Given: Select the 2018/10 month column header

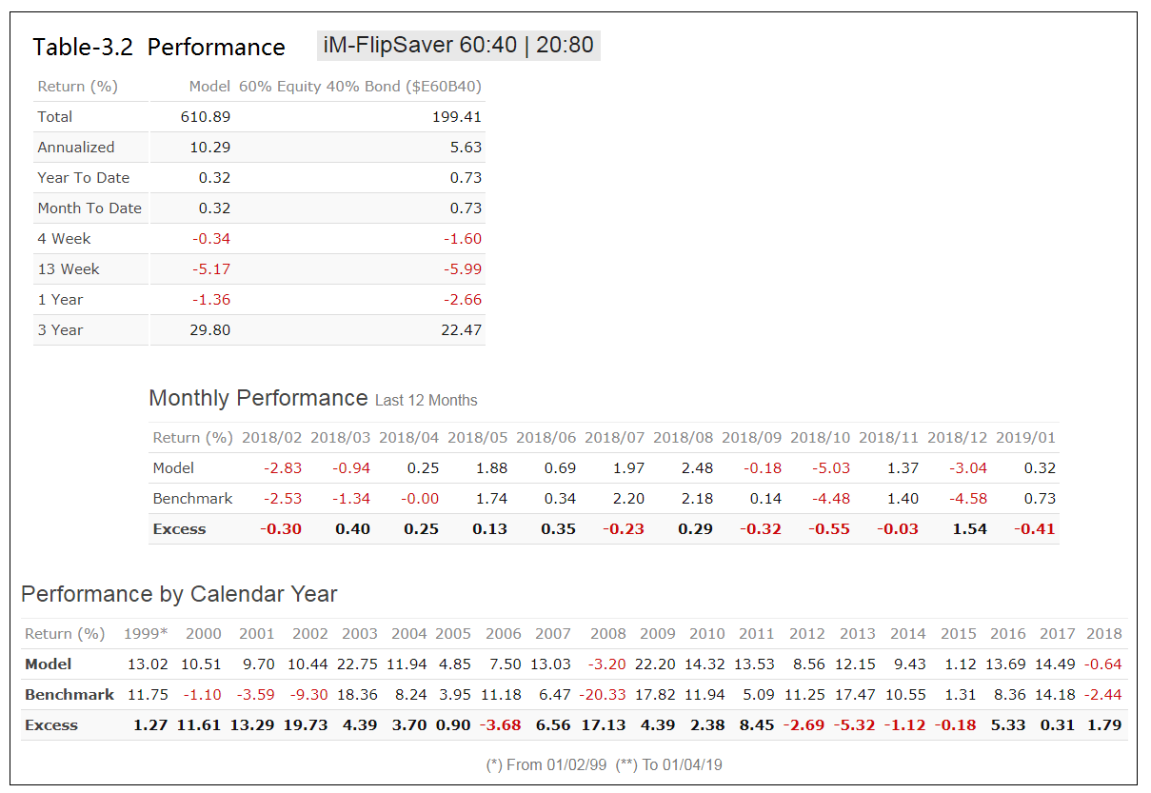Looking at the screenshot, I should pos(820,438).
